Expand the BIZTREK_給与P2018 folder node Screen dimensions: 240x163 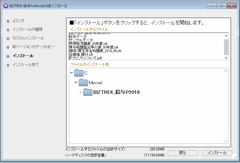tap(80, 92)
